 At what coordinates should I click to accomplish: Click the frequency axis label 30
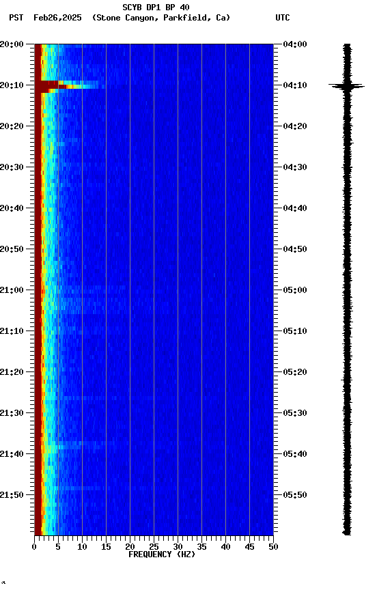coord(178,547)
